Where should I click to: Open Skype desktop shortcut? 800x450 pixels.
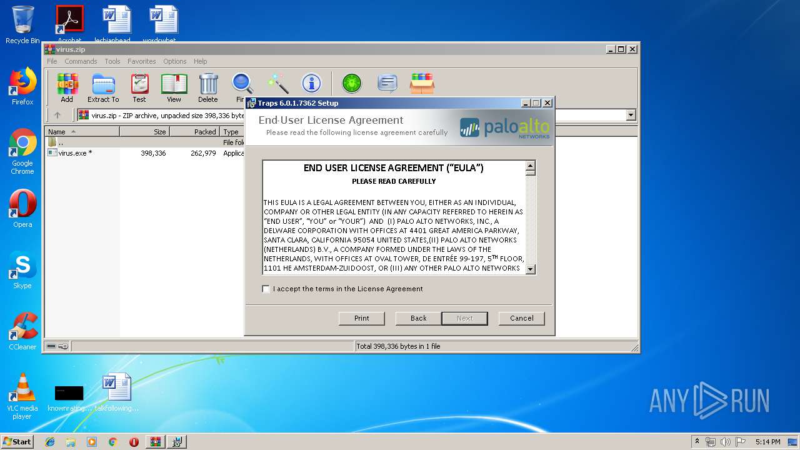pos(22,270)
